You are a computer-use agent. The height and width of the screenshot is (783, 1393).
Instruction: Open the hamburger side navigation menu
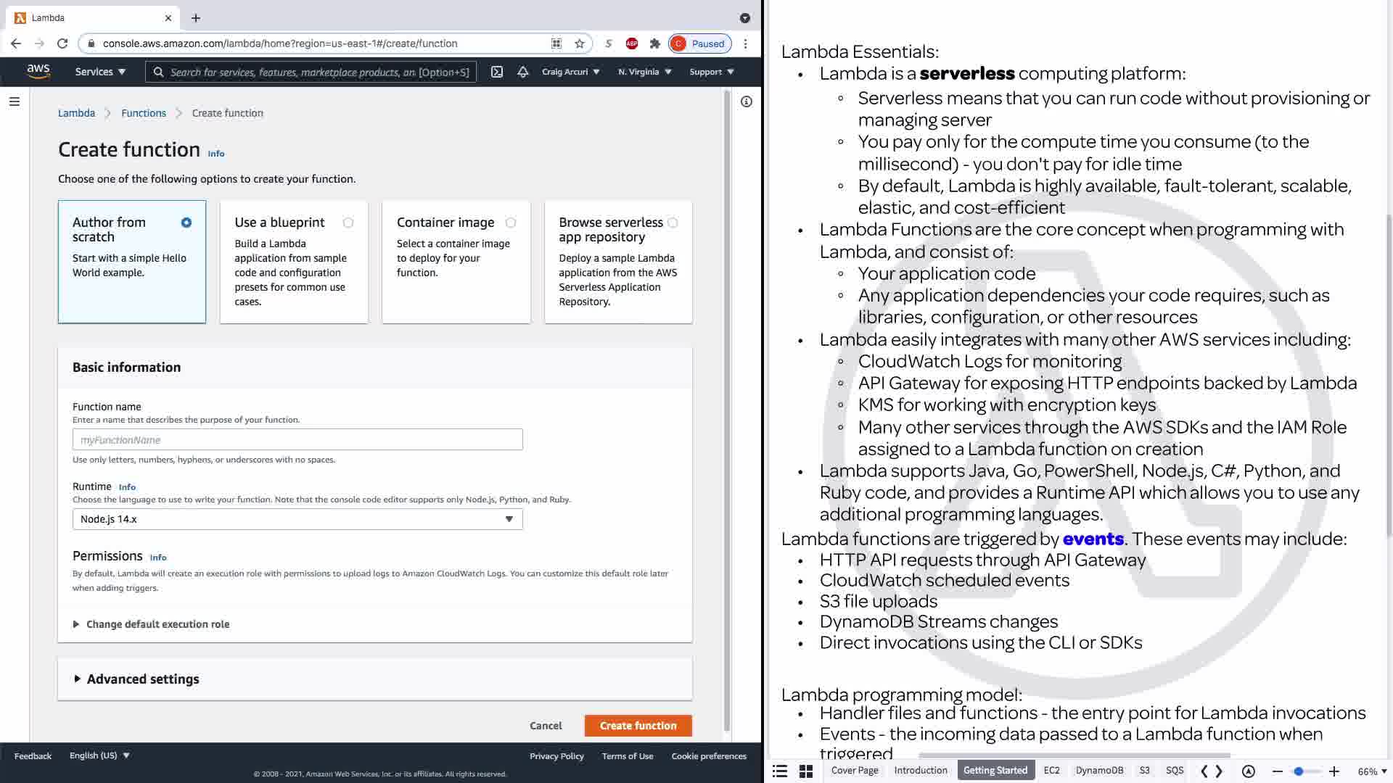point(14,101)
